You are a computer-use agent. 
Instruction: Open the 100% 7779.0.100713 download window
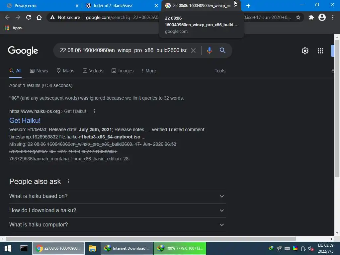coord(180,248)
